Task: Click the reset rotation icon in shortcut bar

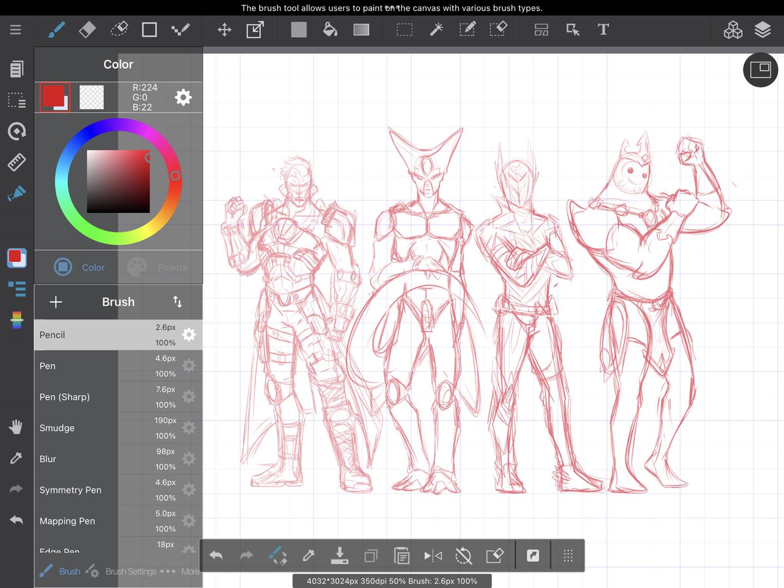Action: coord(464,556)
